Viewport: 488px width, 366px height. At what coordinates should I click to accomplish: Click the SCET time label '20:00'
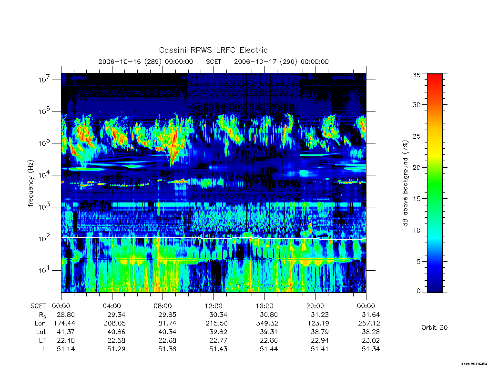(x=315, y=306)
